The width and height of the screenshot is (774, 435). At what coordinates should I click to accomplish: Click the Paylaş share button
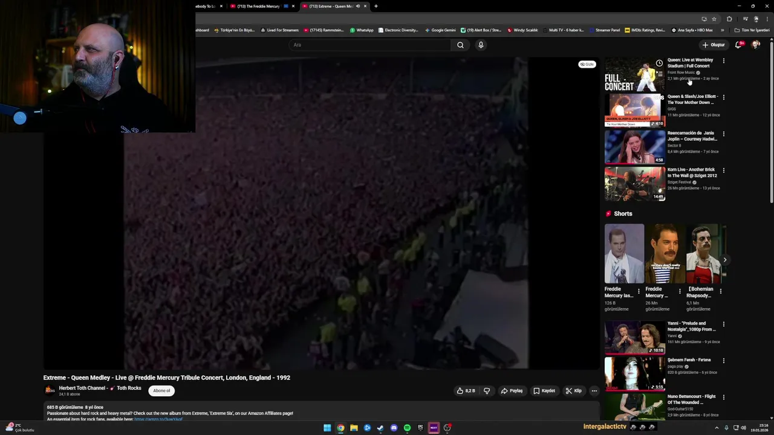click(x=512, y=391)
